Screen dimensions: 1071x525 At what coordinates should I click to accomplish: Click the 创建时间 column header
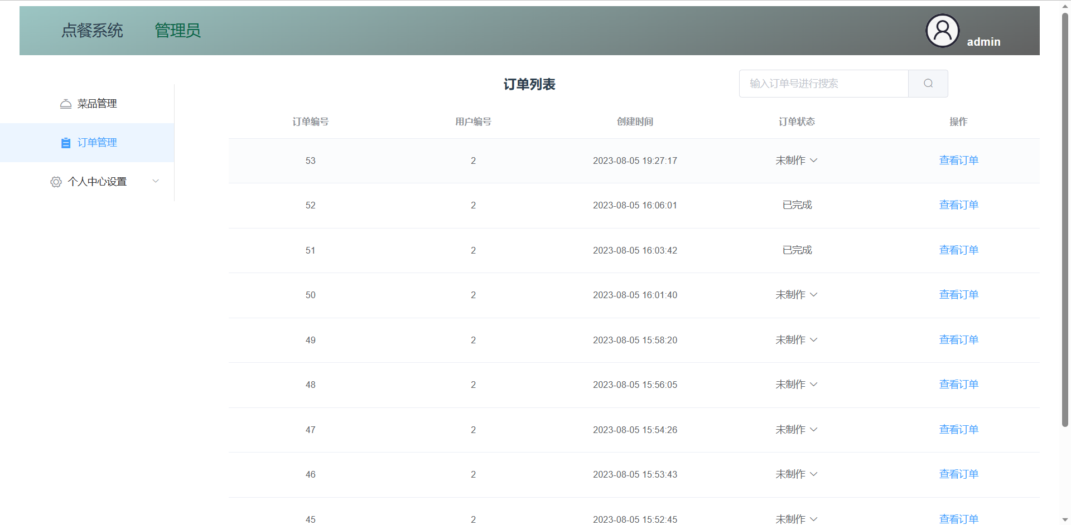635,121
